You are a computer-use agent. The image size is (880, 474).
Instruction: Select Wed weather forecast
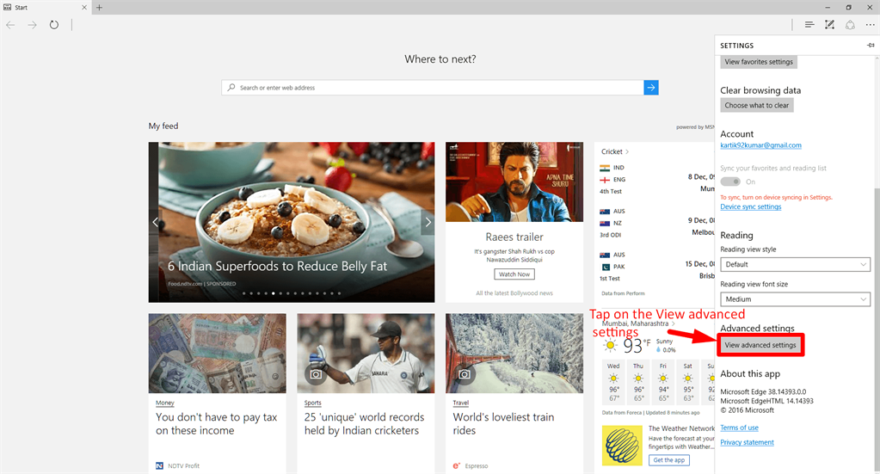(x=614, y=382)
